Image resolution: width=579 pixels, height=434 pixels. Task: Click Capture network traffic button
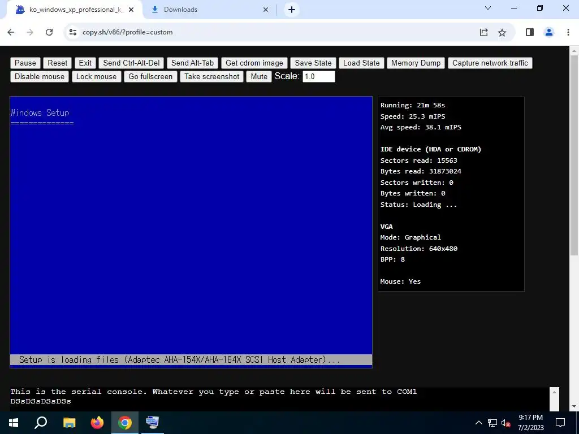(x=490, y=63)
